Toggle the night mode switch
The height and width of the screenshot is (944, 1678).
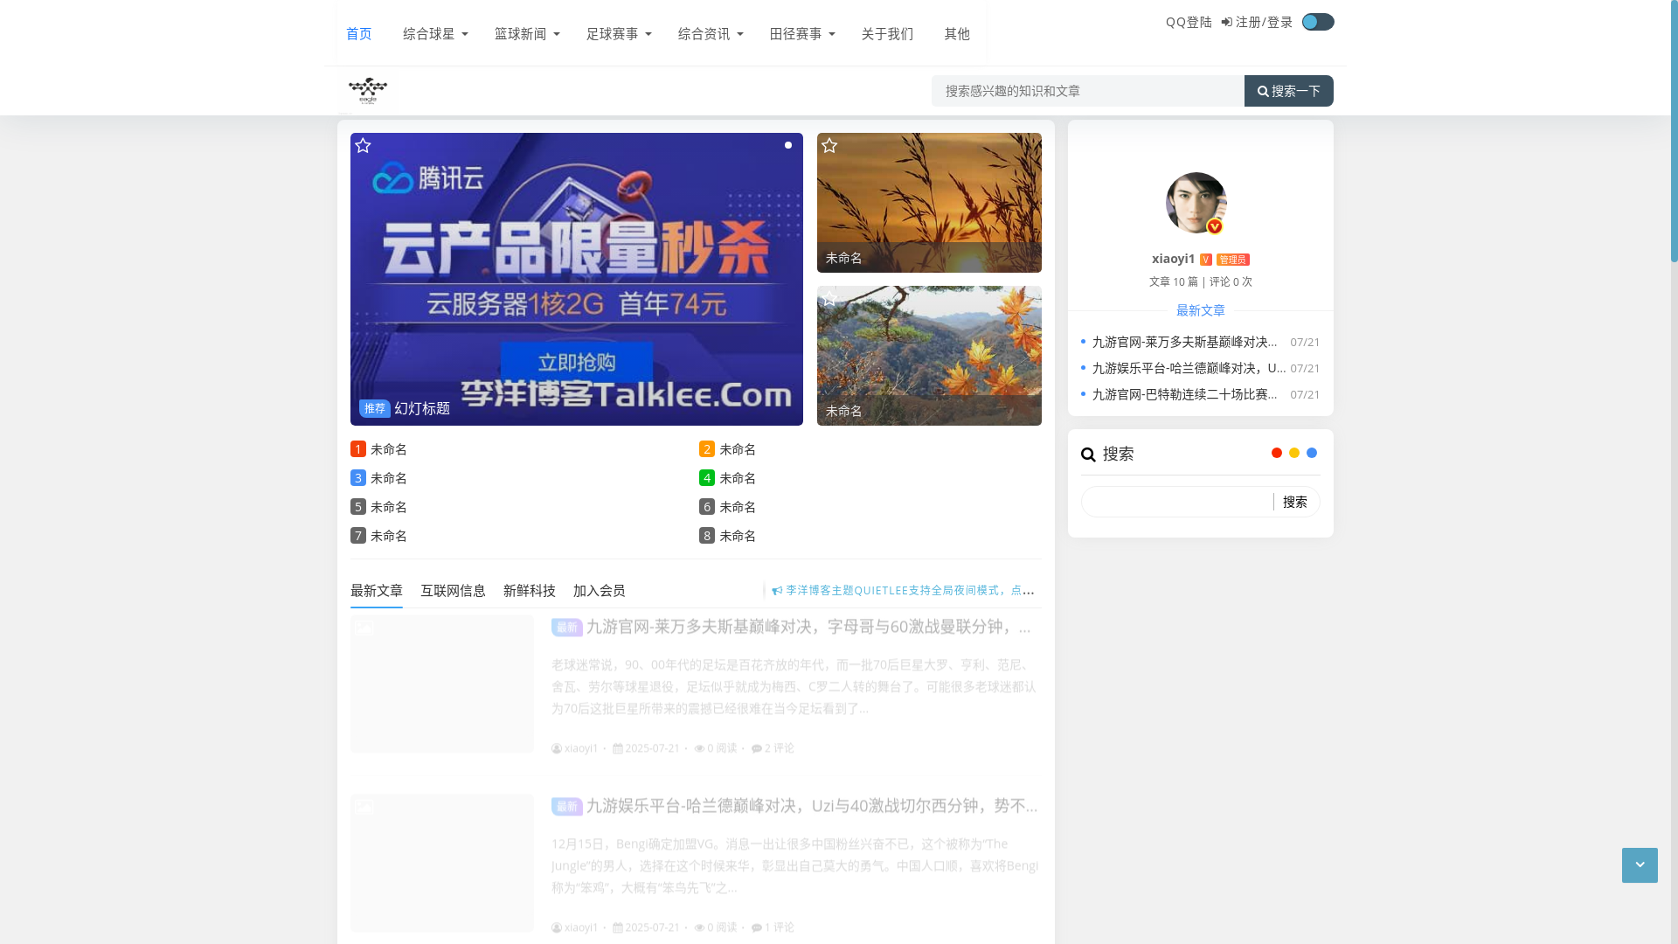click(x=1318, y=22)
